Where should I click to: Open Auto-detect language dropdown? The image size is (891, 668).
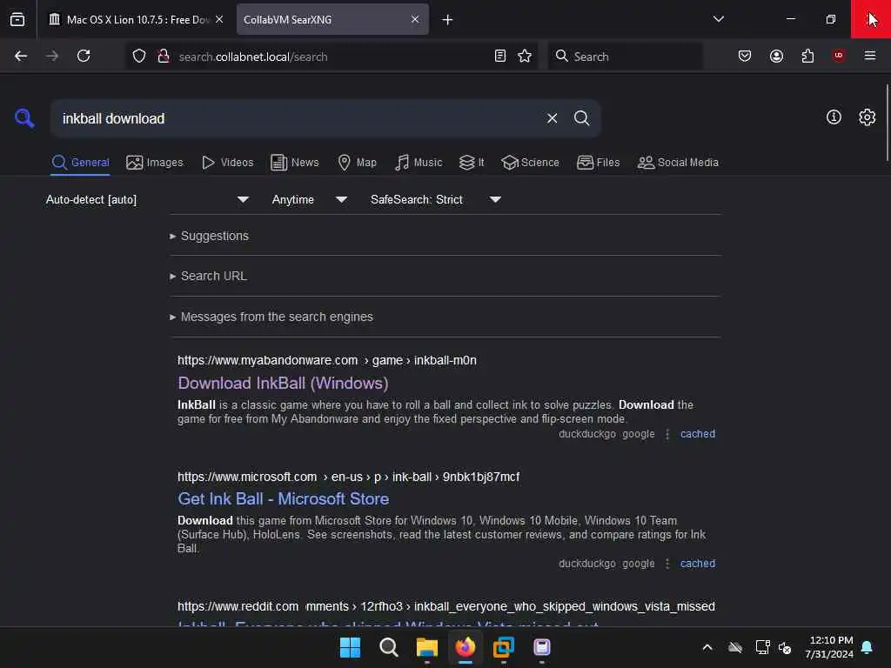148,199
